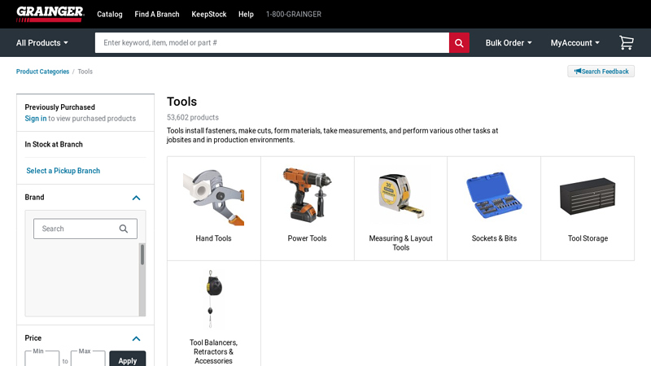Image resolution: width=651 pixels, height=366 pixels.
Task: Click the Measuring & Layout Tools label
Action: 400,242
